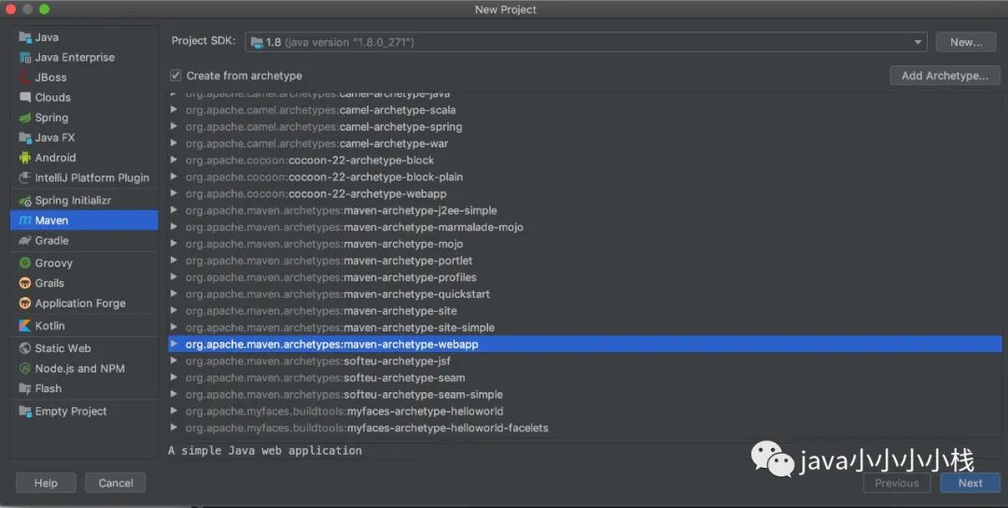Screen dimensions: 1008x508
Task: Select maven-archetype-site-simple row
Action: (x=585, y=328)
